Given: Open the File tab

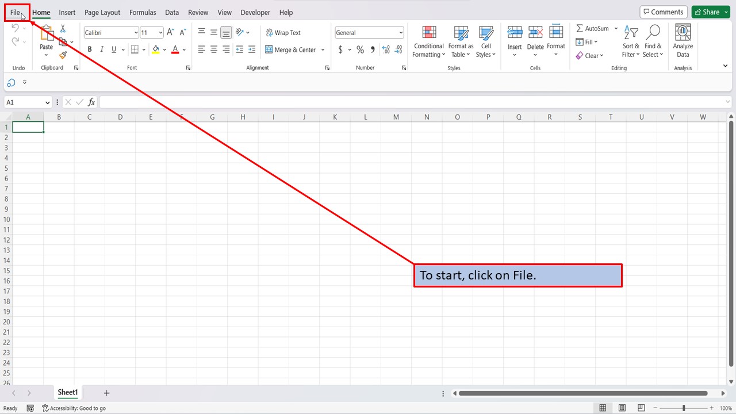Looking at the screenshot, I should pyautogui.click(x=15, y=12).
